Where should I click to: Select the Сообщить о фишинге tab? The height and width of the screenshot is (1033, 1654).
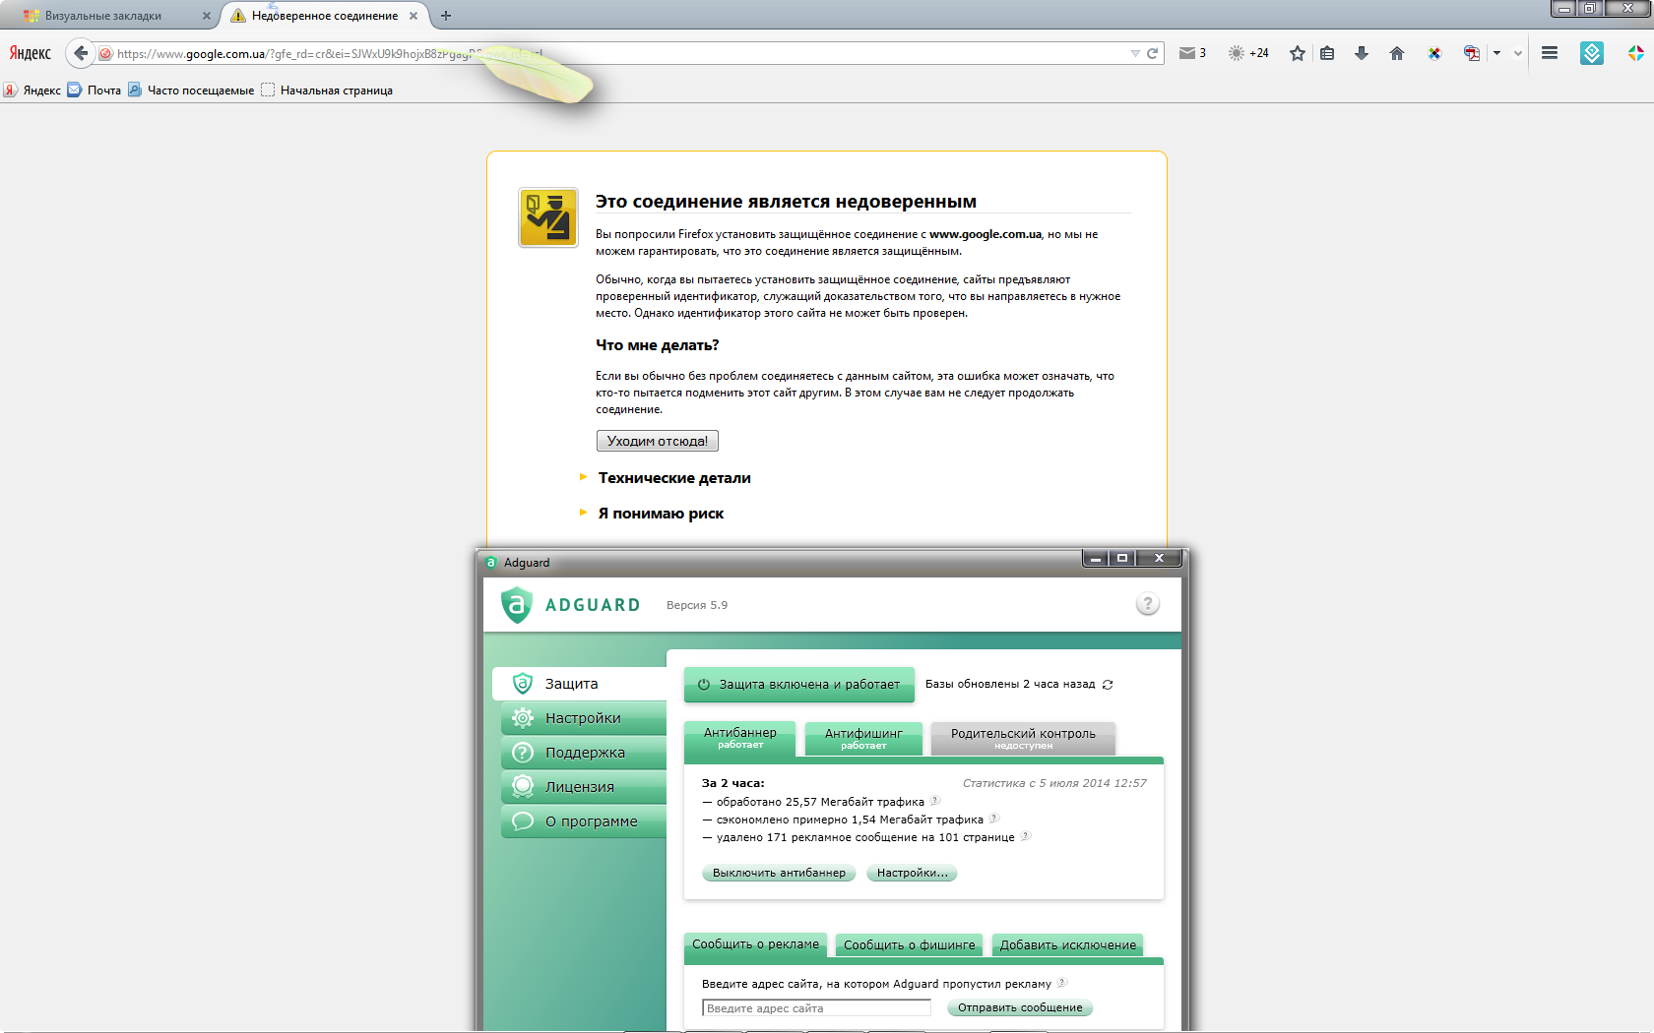pos(909,945)
